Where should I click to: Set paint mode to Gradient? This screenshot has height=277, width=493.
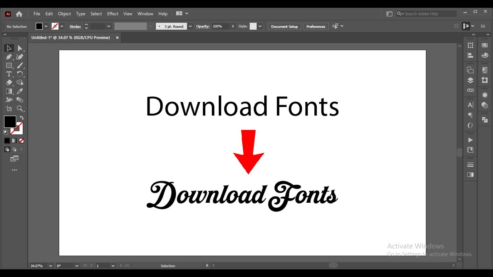tap(14, 141)
